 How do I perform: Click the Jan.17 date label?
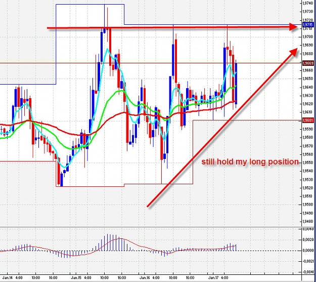[x=213, y=278]
